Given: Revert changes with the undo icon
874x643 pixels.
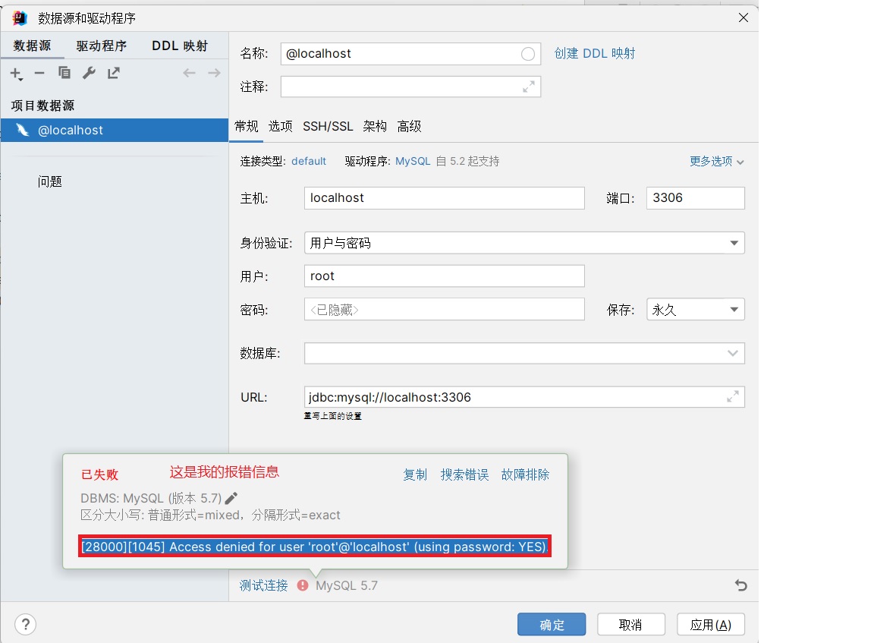Looking at the screenshot, I should click(740, 585).
